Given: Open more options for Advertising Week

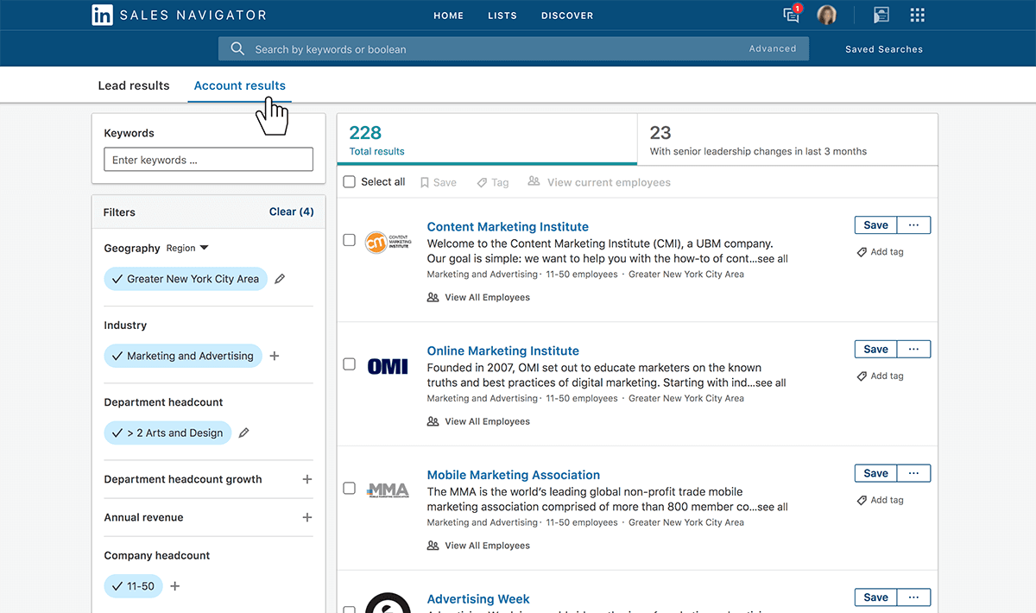Looking at the screenshot, I should tap(913, 597).
